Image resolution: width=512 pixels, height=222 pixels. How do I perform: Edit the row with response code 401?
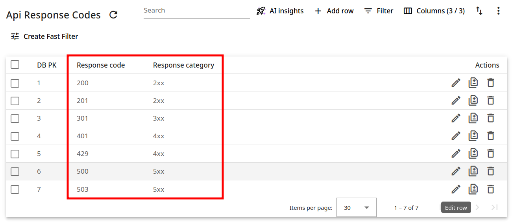point(456,136)
